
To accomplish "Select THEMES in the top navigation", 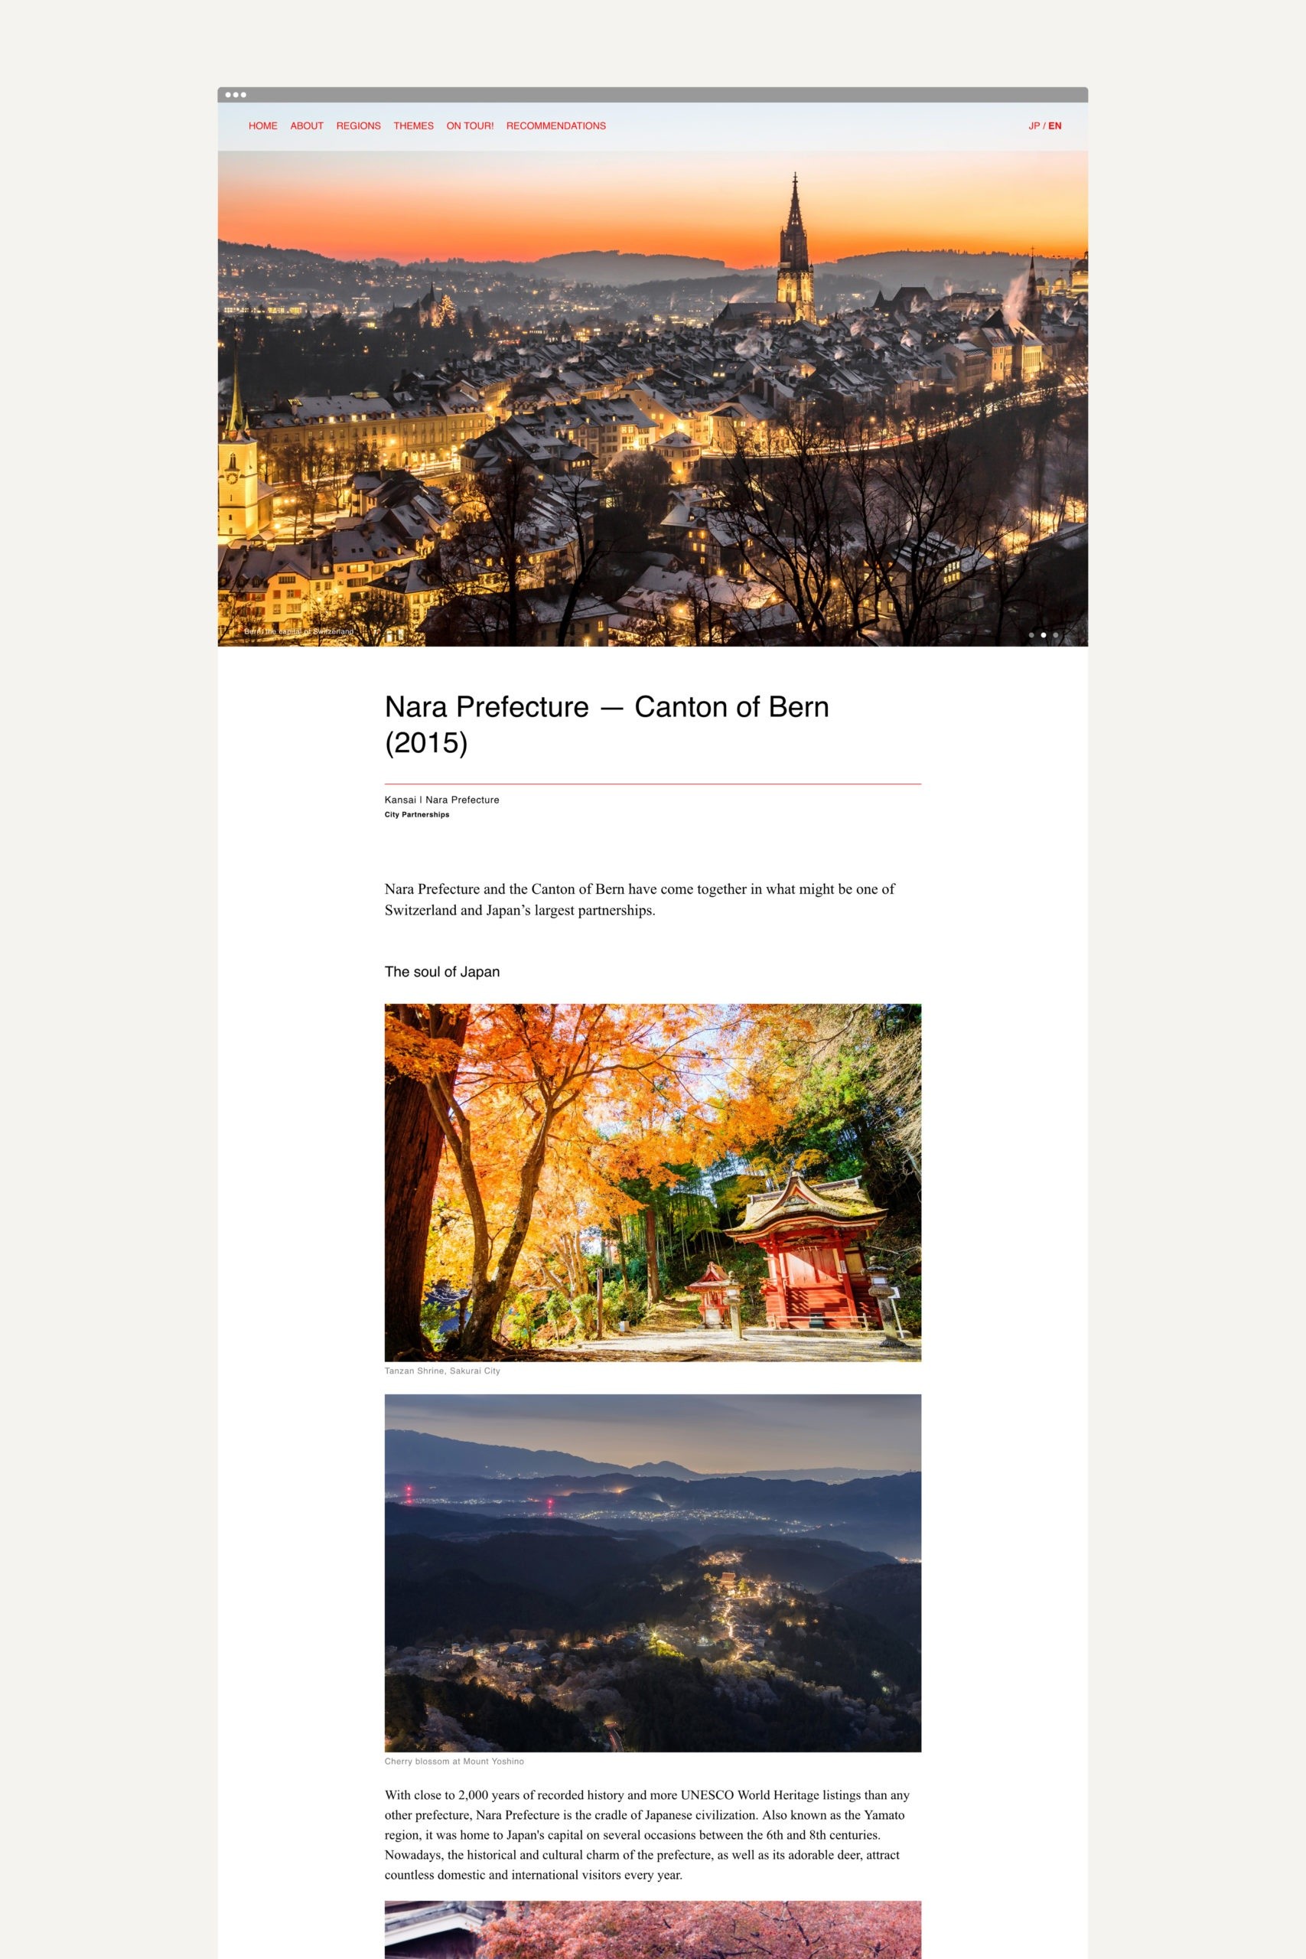I will pos(413,125).
